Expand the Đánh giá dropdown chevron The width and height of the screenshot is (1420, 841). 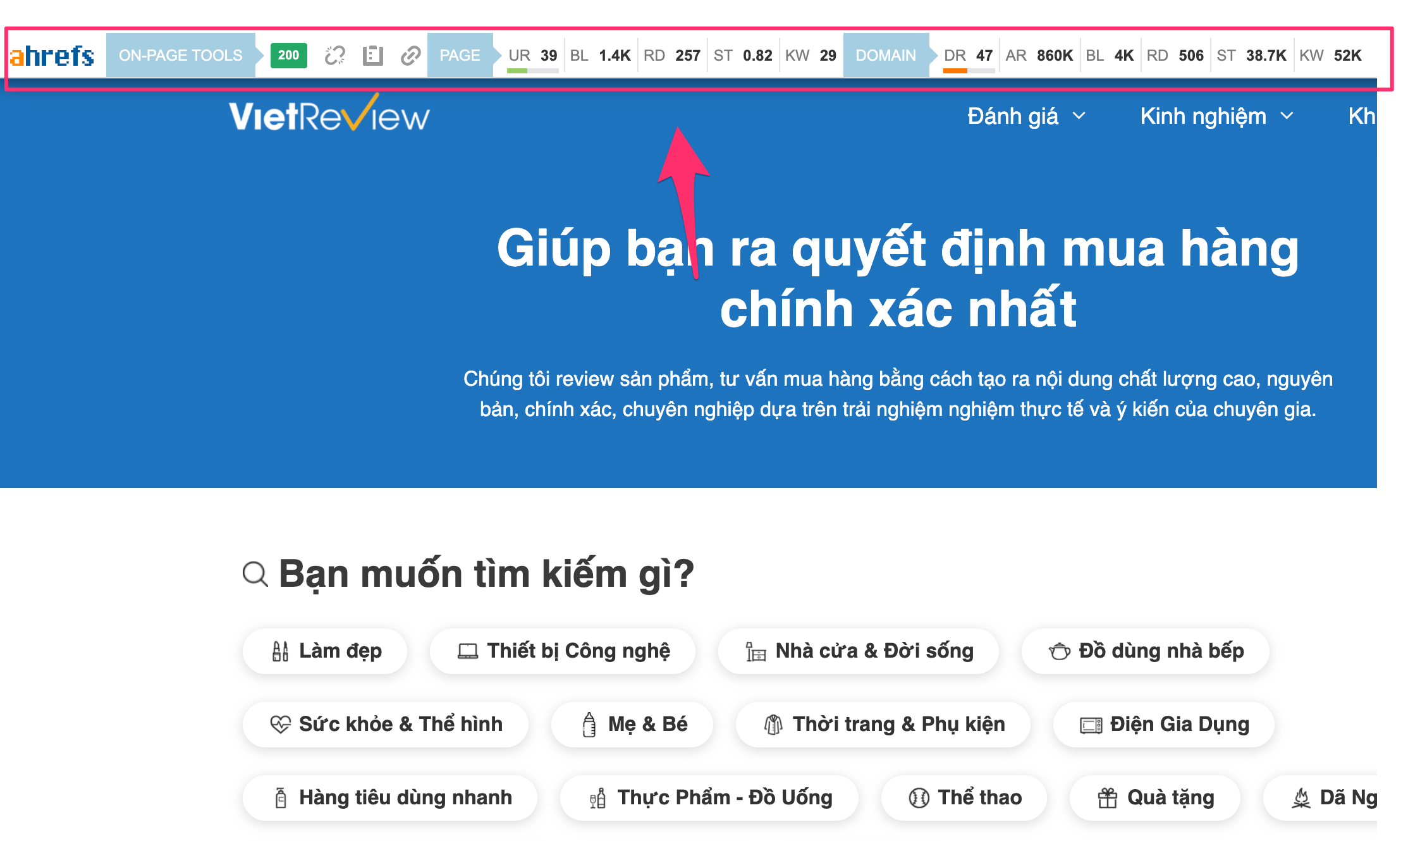[1079, 116]
